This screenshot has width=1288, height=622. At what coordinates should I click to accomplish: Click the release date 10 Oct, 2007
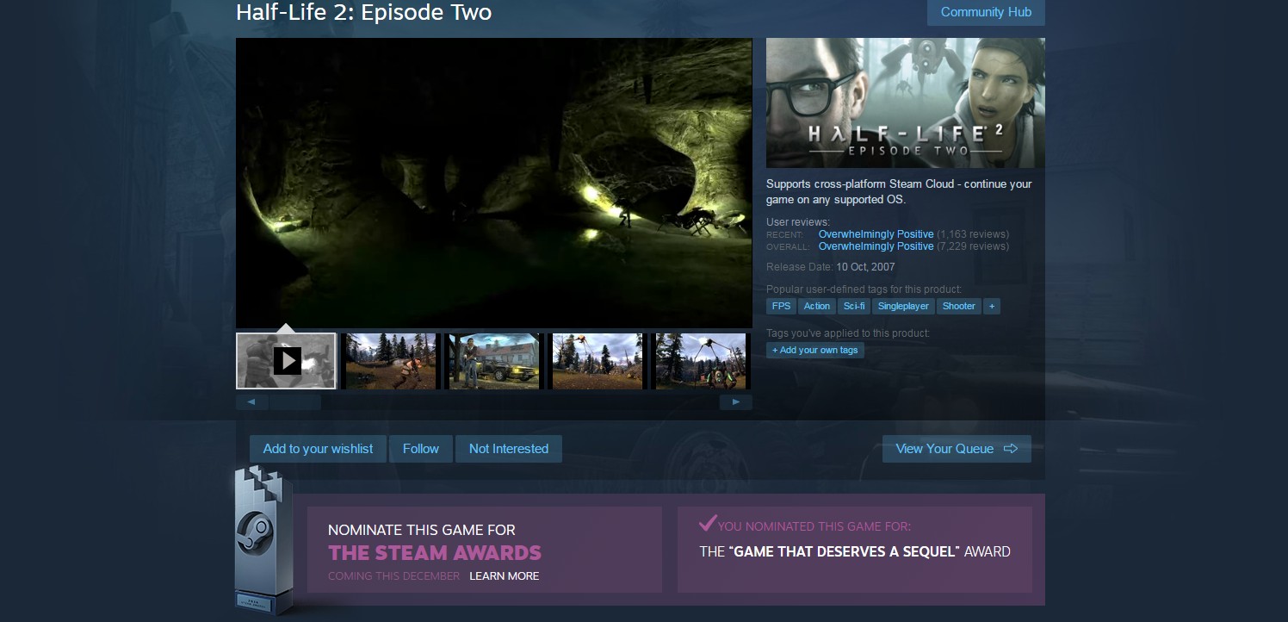coord(865,268)
